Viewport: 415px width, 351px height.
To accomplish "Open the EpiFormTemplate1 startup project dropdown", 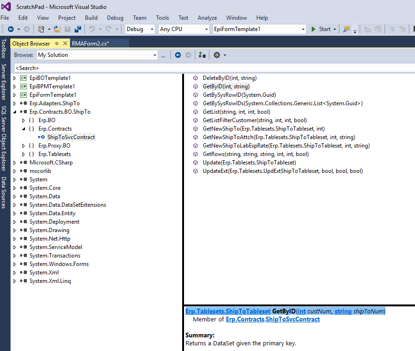I will (x=303, y=29).
